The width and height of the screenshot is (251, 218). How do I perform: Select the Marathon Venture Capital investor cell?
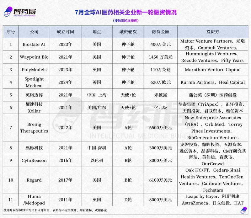213,70
